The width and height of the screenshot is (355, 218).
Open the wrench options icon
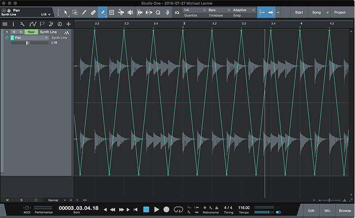(x=22, y=24)
